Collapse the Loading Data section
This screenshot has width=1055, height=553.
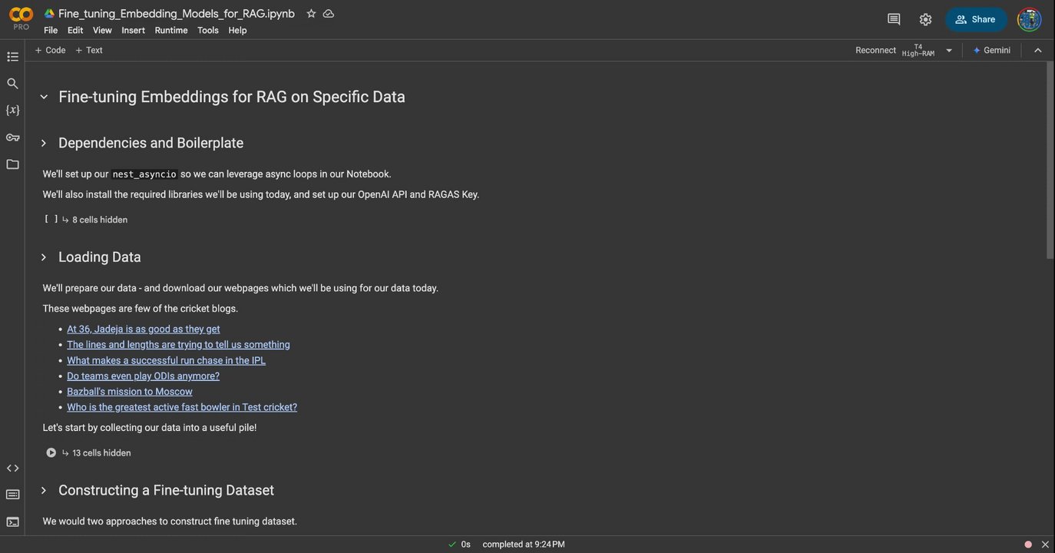click(x=44, y=257)
